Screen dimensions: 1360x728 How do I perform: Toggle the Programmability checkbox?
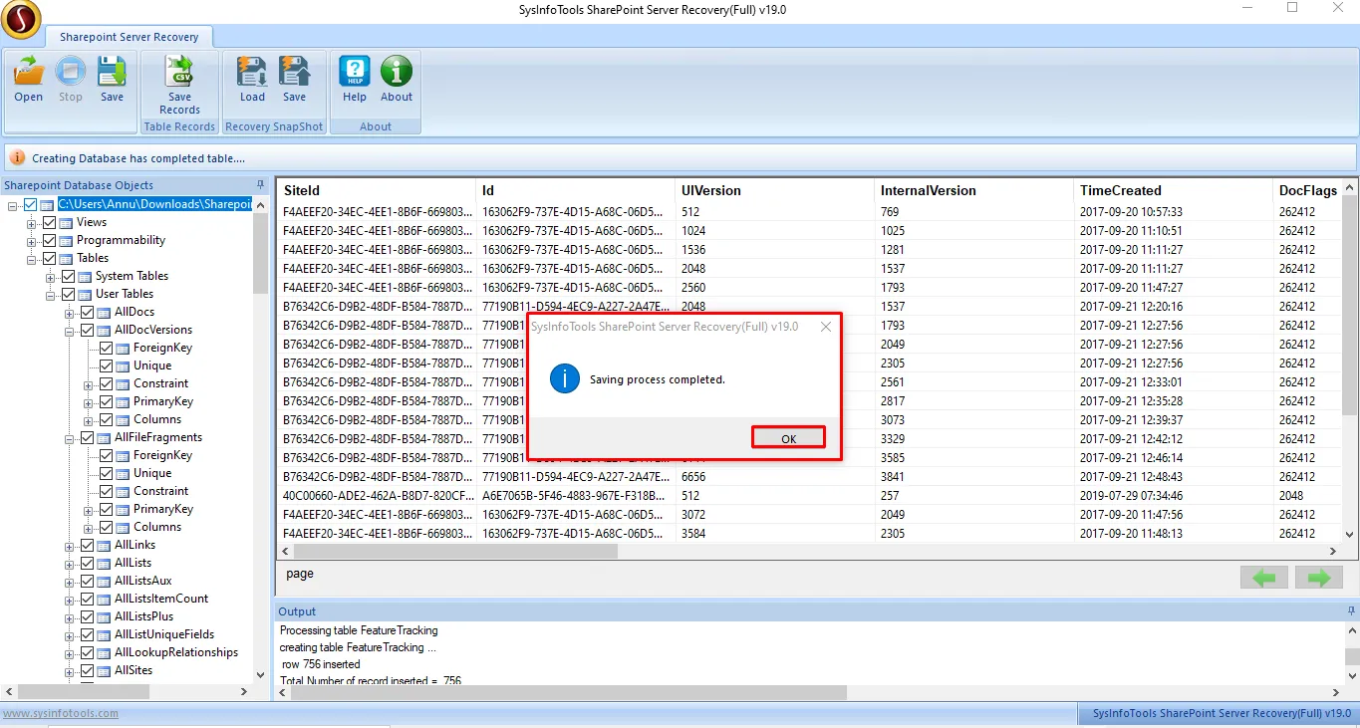pos(49,240)
